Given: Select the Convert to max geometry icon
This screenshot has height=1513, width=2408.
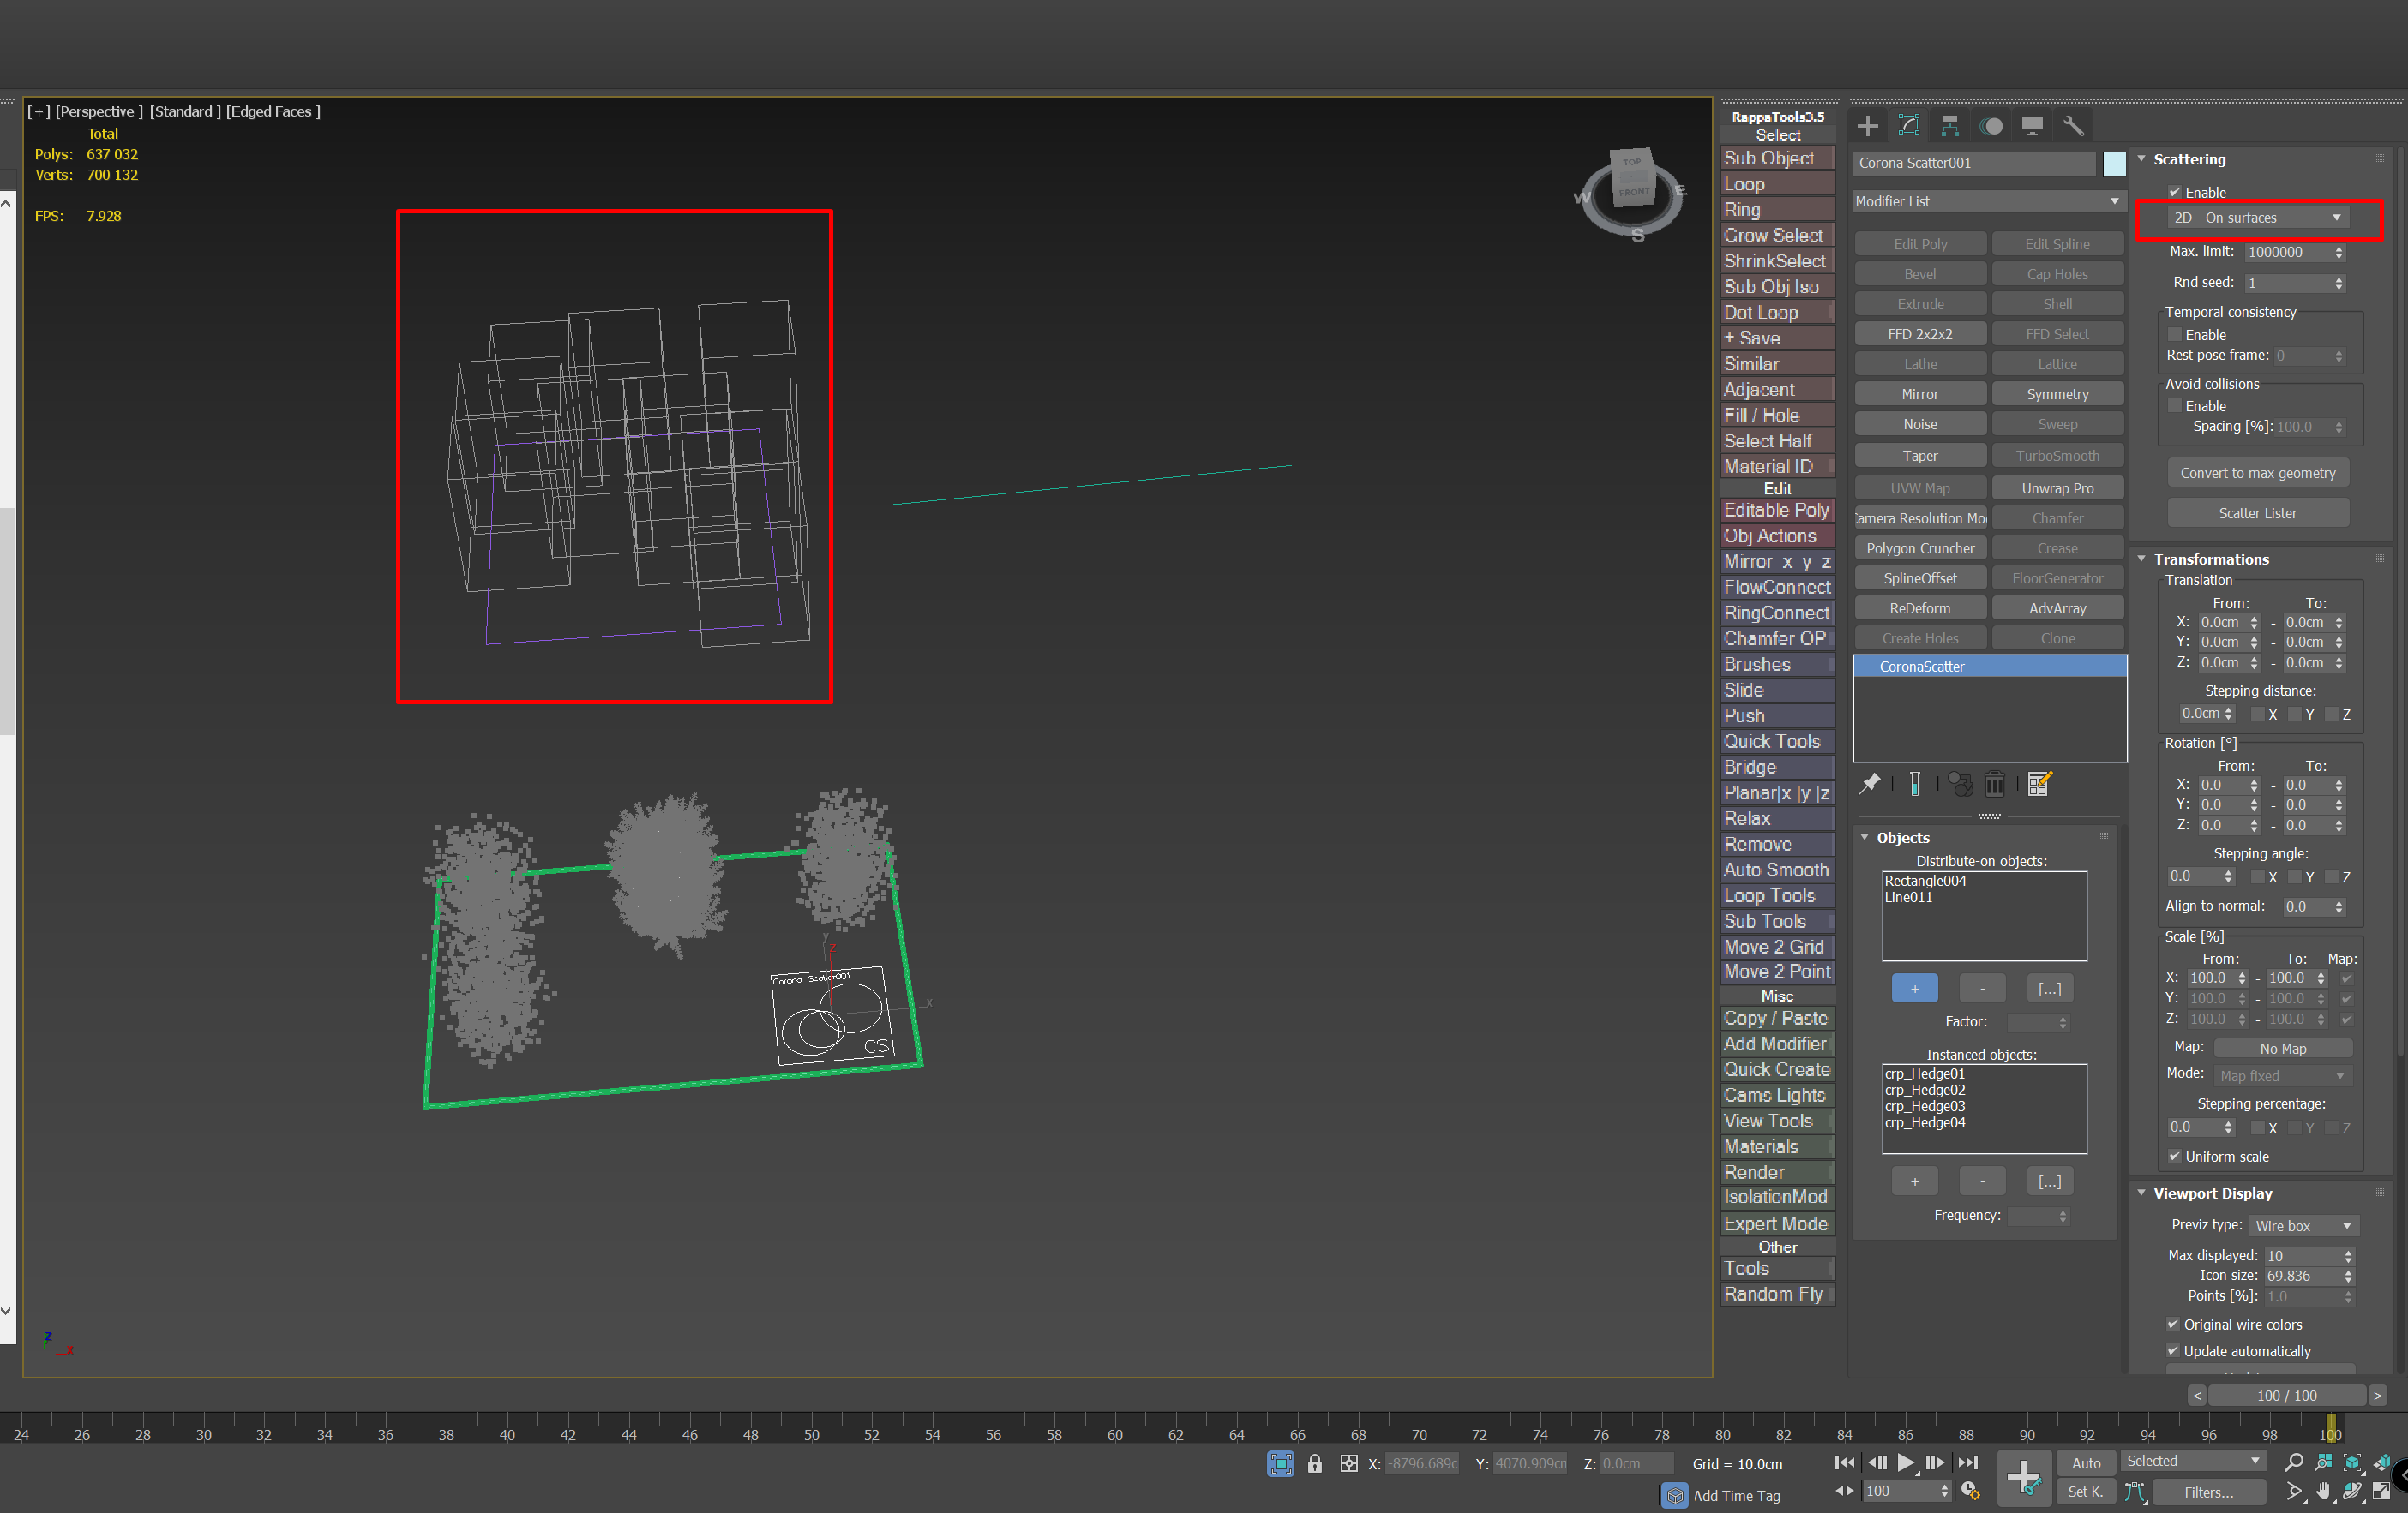Looking at the screenshot, I should coord(2256,472).
